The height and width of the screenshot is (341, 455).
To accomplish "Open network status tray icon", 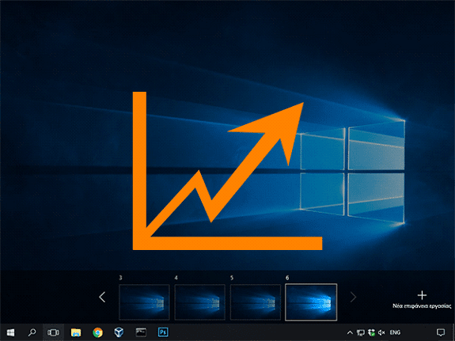I will (x=361, y=332).
